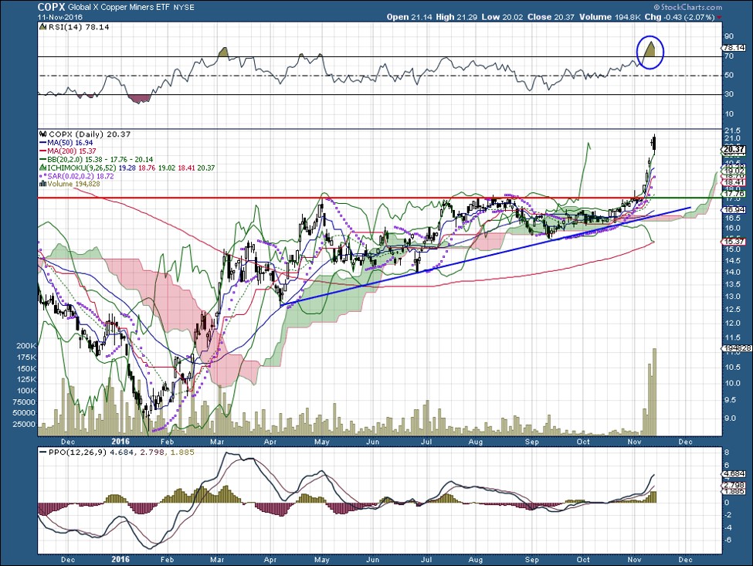Open the StockCharts.com attribution link
This screenshot has height=566, width=753.
[x=687, y=7]
